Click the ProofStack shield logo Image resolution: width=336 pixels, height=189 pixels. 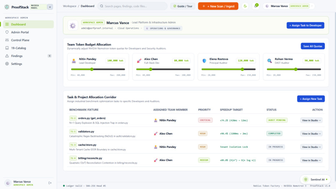pos(7,7)
